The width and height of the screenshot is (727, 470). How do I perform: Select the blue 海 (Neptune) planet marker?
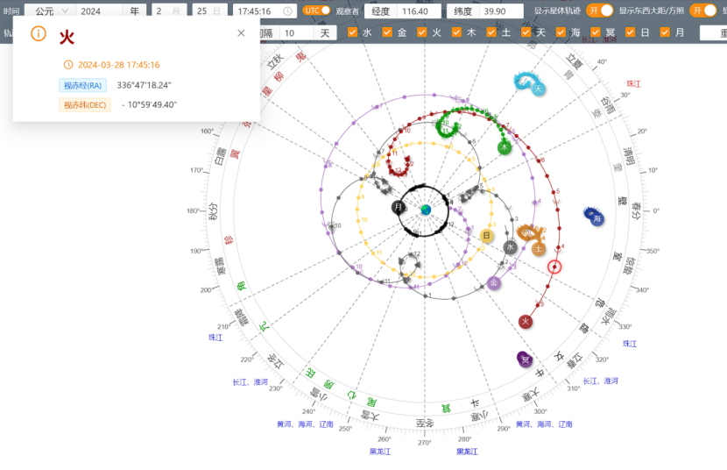pos(598,218)
